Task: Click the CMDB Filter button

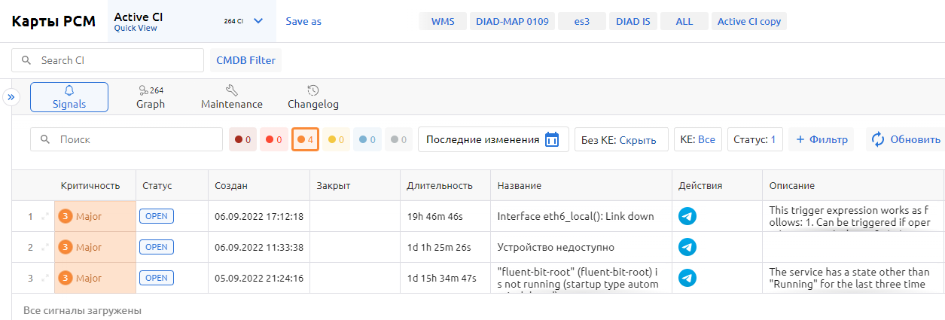Action: pyautogui.click(x=245, y=60)
